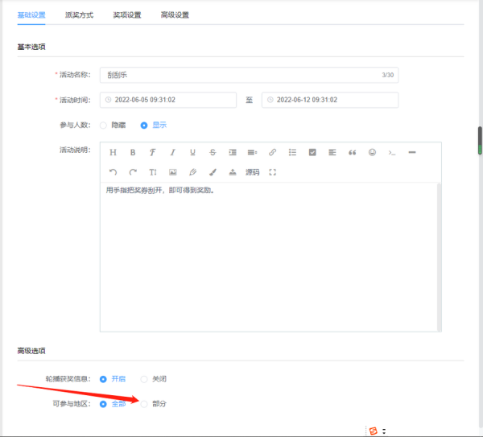Toggle bold formatting in editor
This screenshot has width=483, height=437.
coord(133,152)
